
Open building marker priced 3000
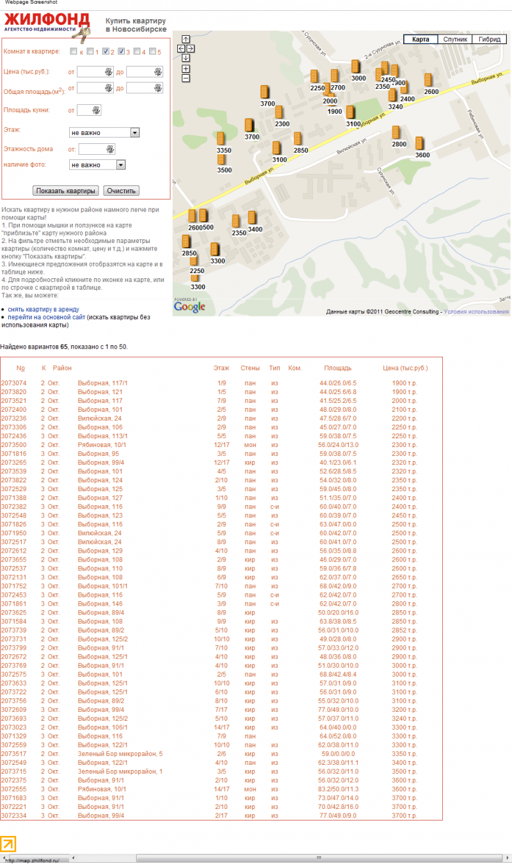coord(356,67)
